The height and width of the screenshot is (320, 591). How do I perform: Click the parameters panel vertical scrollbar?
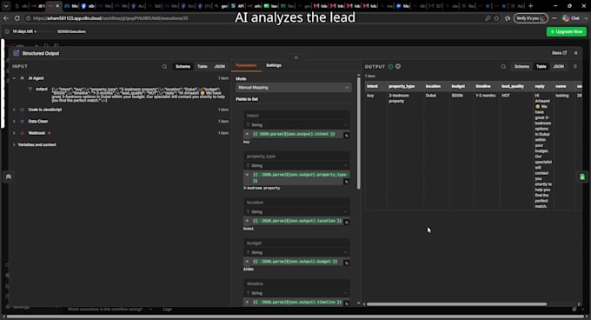(x=358, y=132)
